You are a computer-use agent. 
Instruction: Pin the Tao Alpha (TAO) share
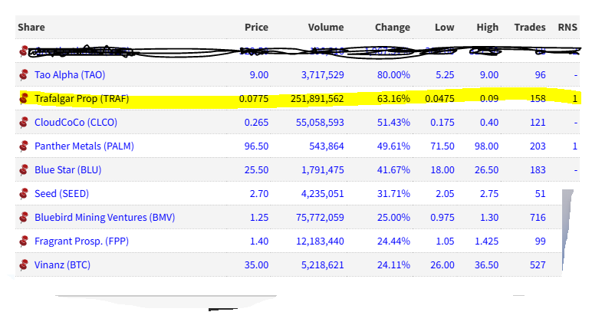24,74
